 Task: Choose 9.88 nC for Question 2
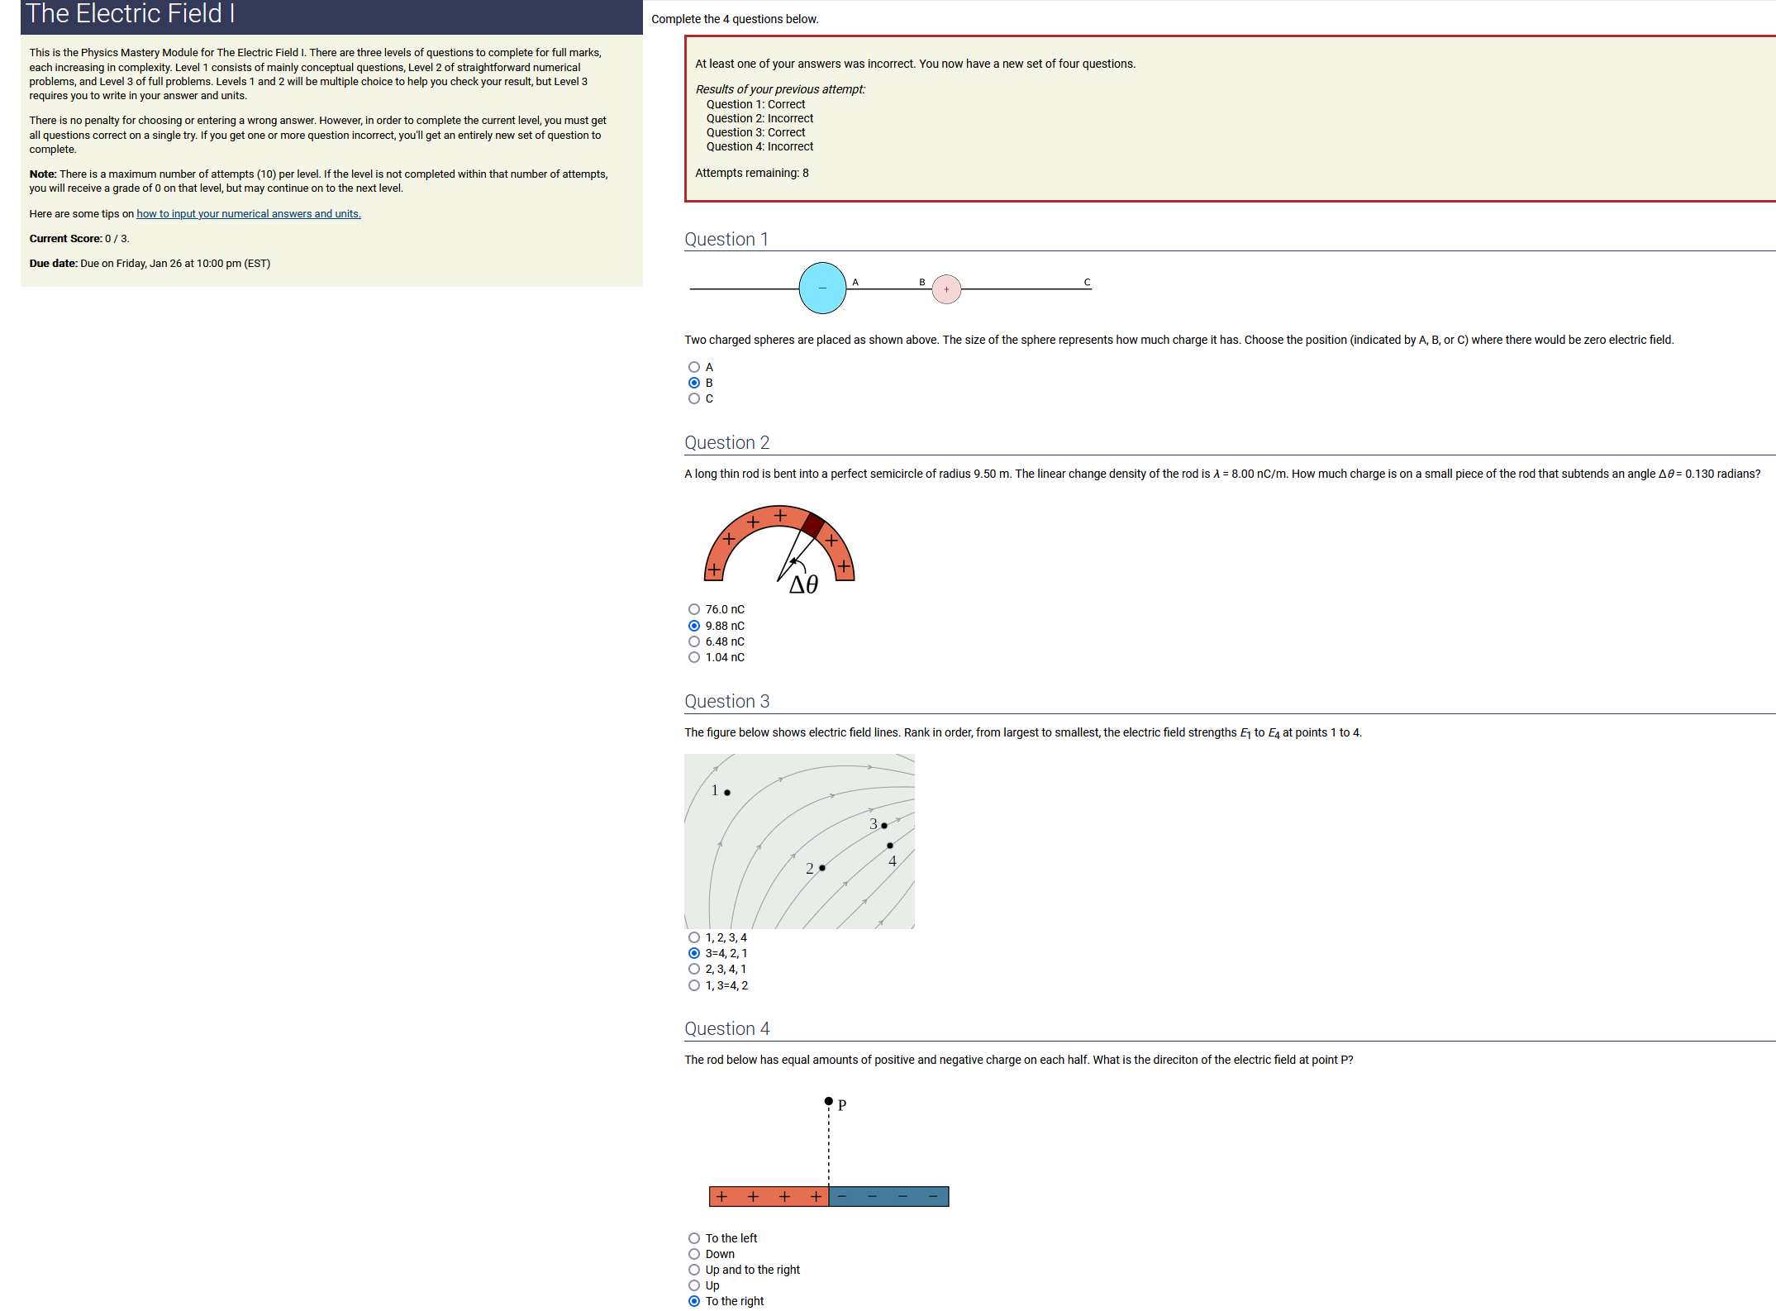[694, 626]
